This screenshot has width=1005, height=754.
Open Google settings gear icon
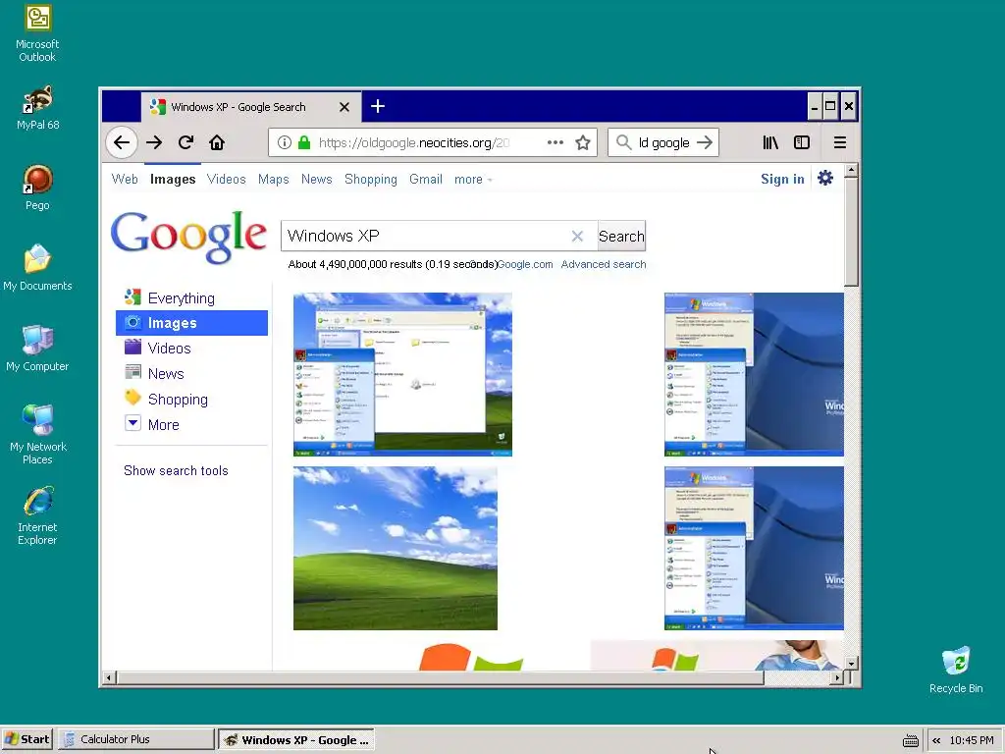point(825,179)
